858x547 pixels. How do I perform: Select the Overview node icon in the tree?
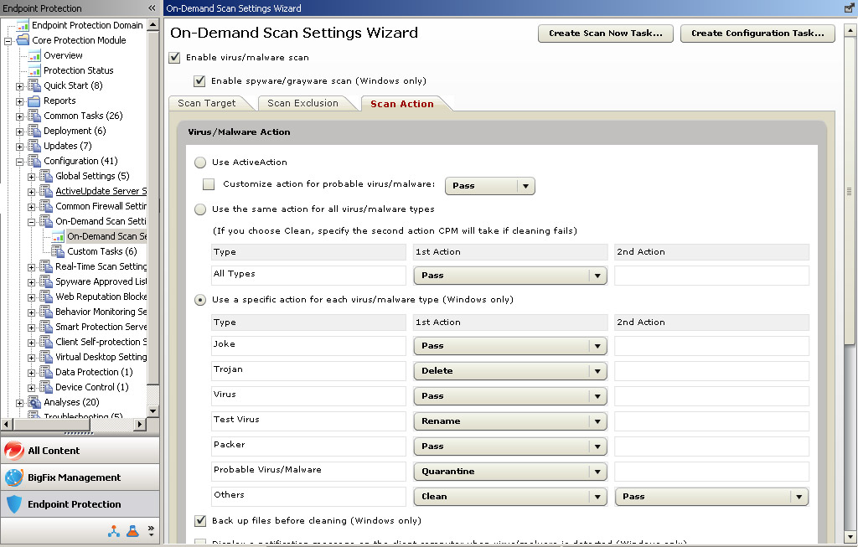pos(34,55)
